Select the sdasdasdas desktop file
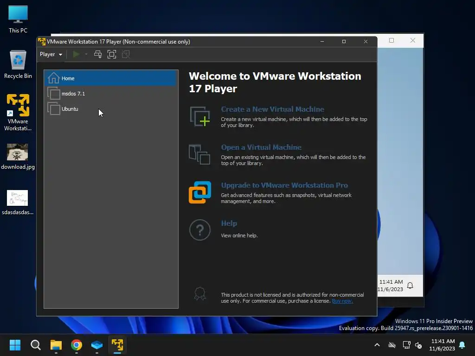The width and height of the screenshot is (475, 356). coord(18,202)
